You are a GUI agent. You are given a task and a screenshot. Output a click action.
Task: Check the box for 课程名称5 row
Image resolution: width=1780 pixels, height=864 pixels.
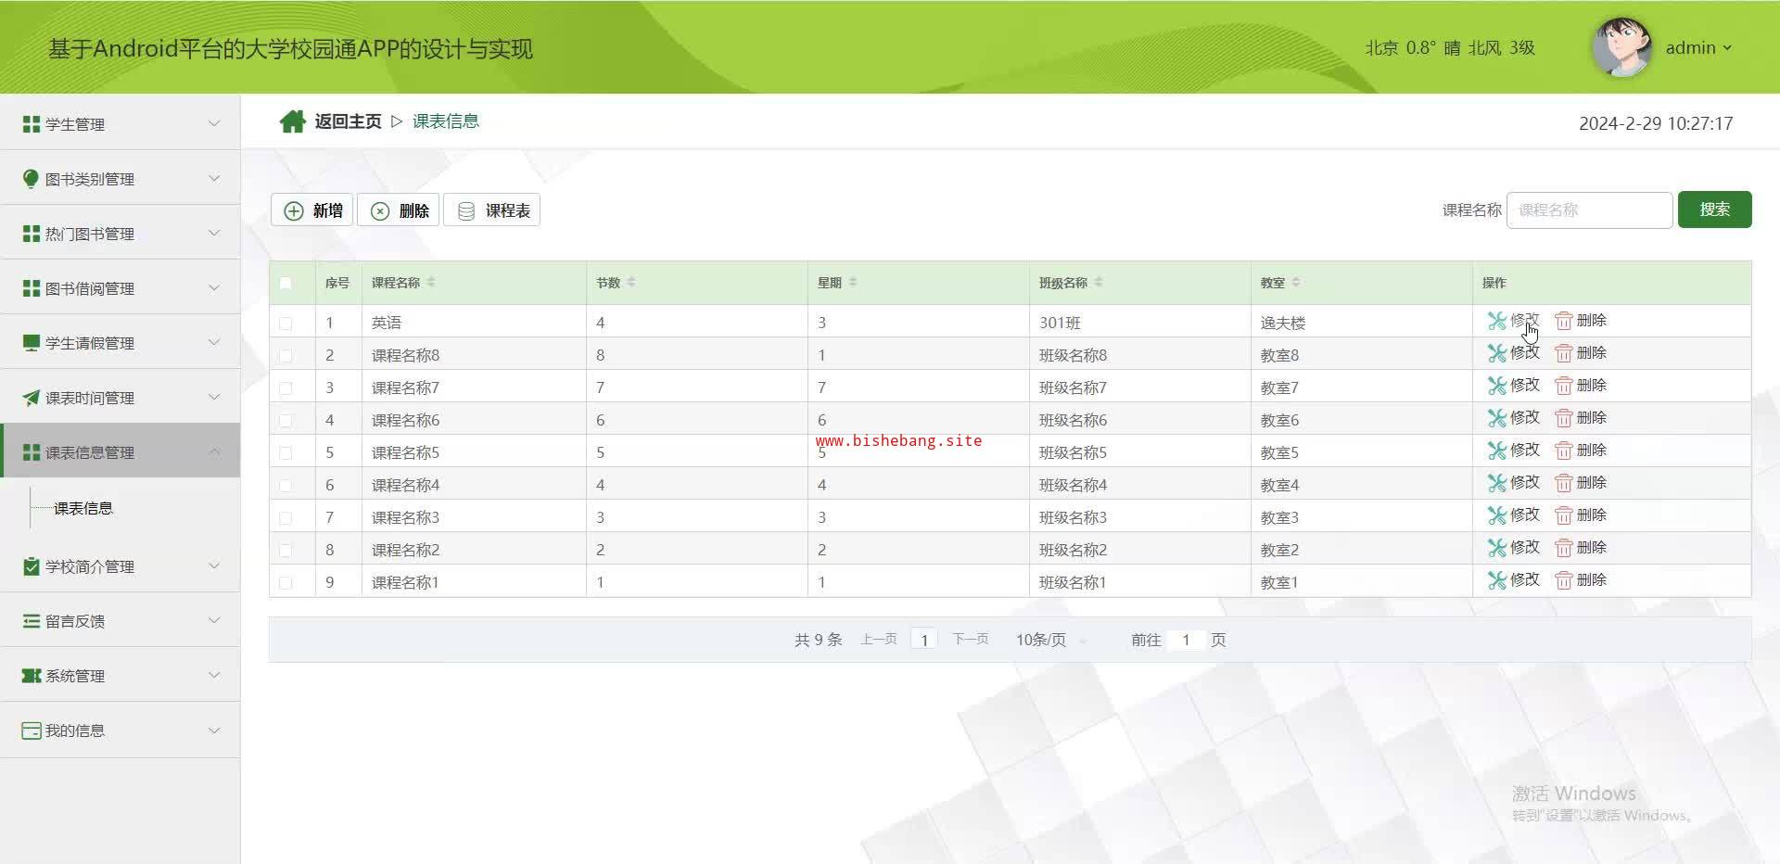[x=286, y=453]
